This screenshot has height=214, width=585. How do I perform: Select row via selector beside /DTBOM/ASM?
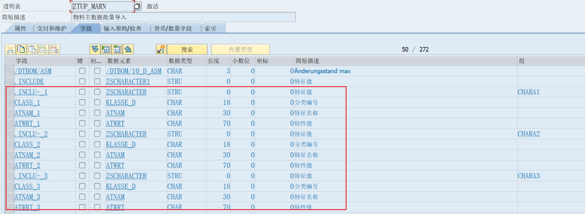click(x=9, y=71)
